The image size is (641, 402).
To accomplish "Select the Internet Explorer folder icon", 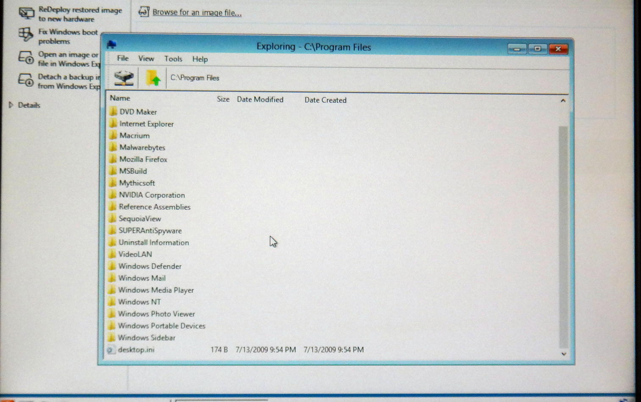I will pos(113,124).
